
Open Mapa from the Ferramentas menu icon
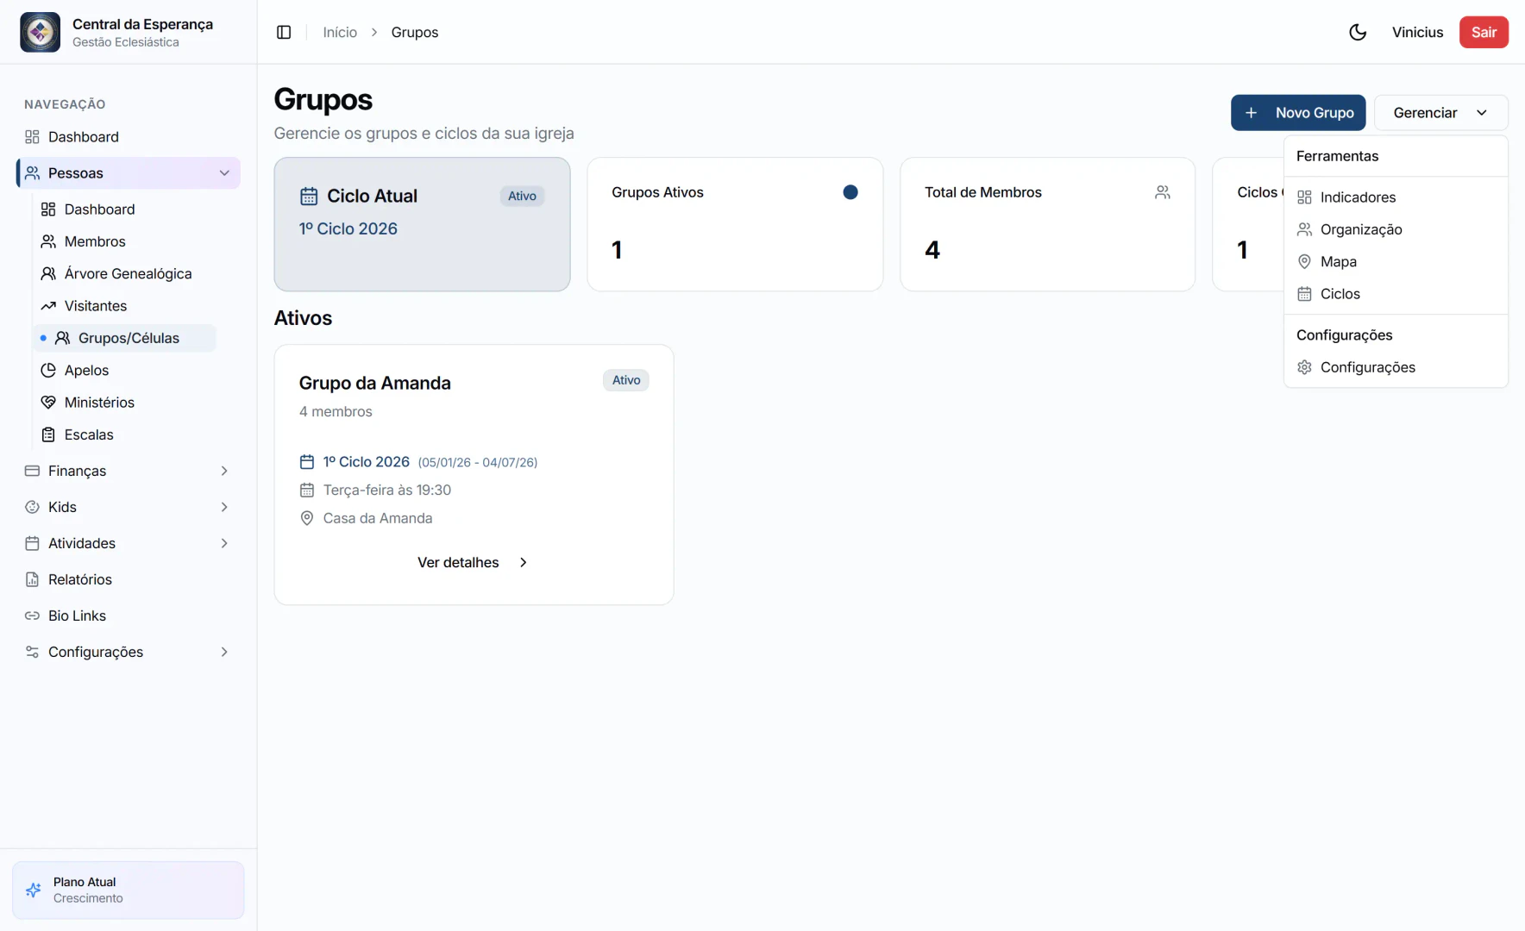(1304, 261)
